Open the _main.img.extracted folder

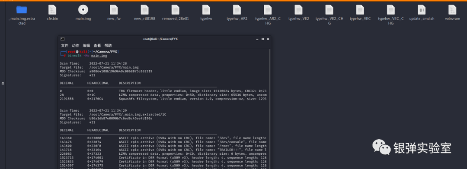[x=22, y=10]
